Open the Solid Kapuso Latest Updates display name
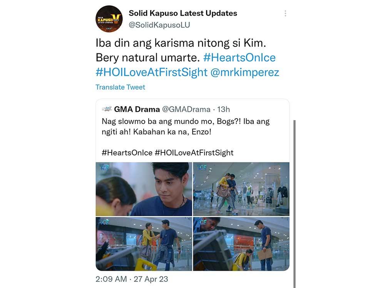The width and height of the screenshot is (385, 288). tap(183, 13)
